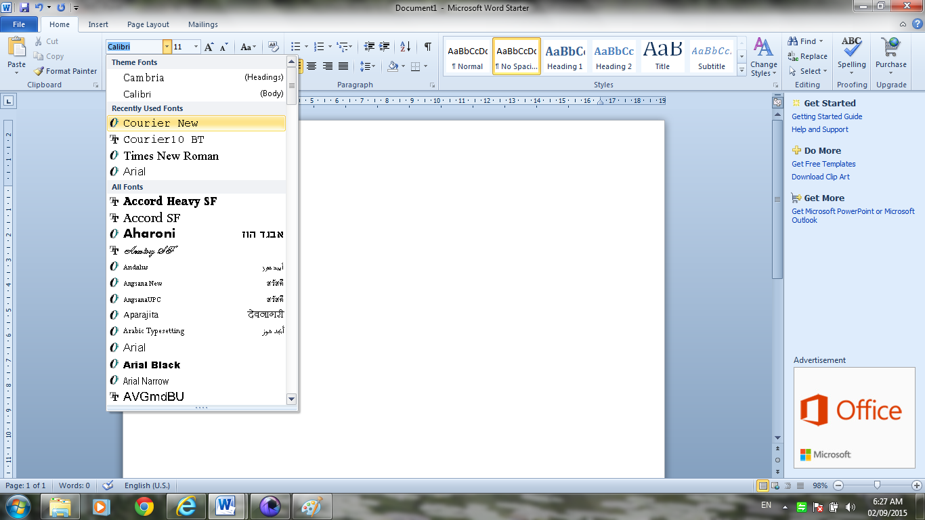Click the Clear Formatting eraser icon
The width and height of the screenshot is (925, 520).
(x=274, y=47)
